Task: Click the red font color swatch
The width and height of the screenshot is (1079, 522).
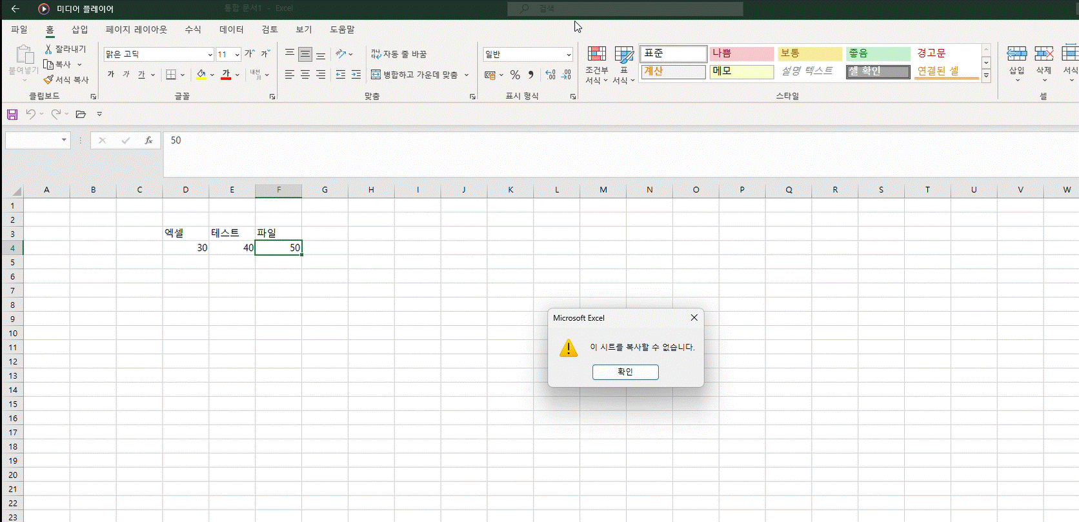Action: pos(226,75)
